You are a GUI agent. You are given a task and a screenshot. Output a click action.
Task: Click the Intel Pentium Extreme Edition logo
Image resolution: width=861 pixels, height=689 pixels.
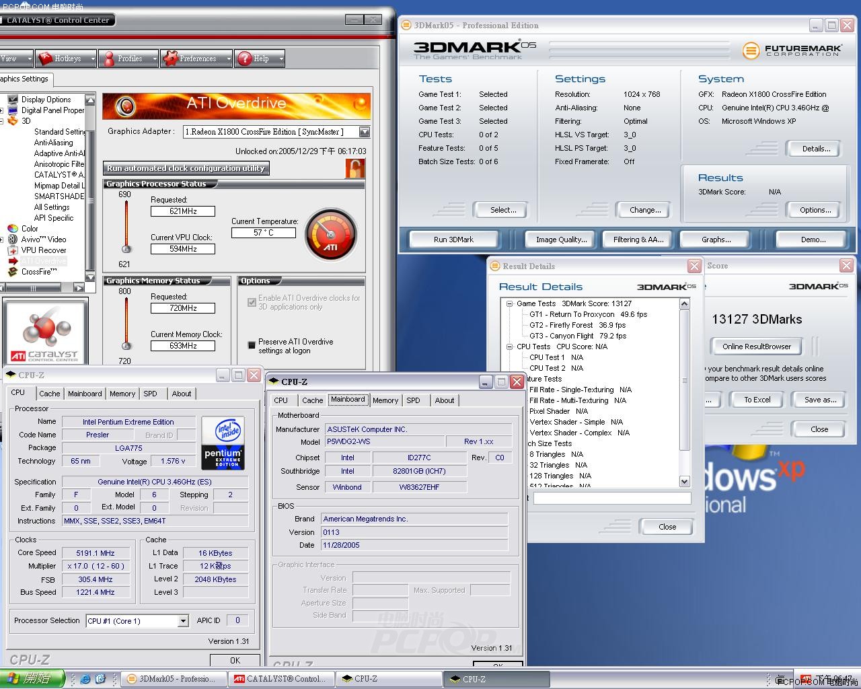click(x=223, y=443)
